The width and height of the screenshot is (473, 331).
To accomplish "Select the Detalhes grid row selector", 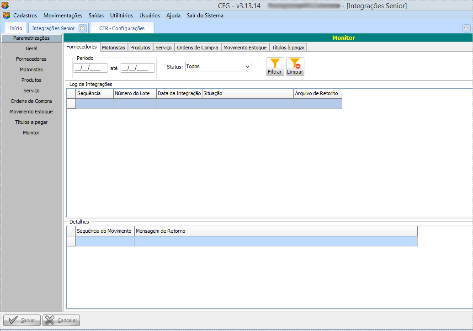I will (71, 241).
